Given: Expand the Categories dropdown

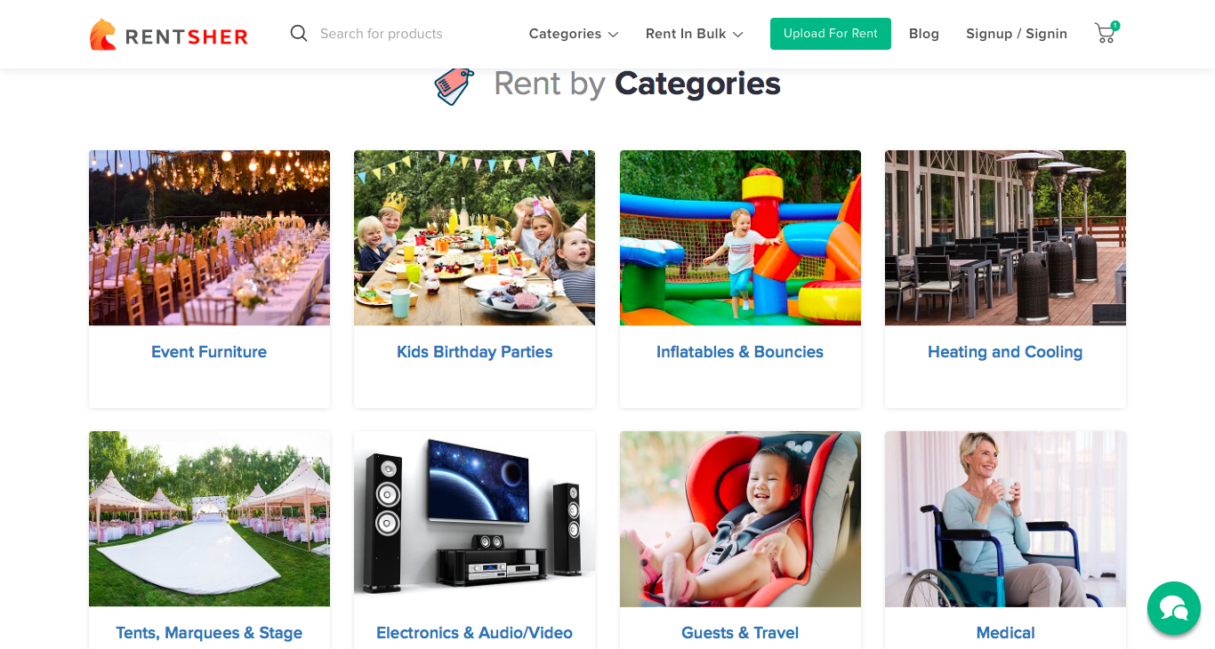Looking at the screenshot, I should (x=574, y=34).
